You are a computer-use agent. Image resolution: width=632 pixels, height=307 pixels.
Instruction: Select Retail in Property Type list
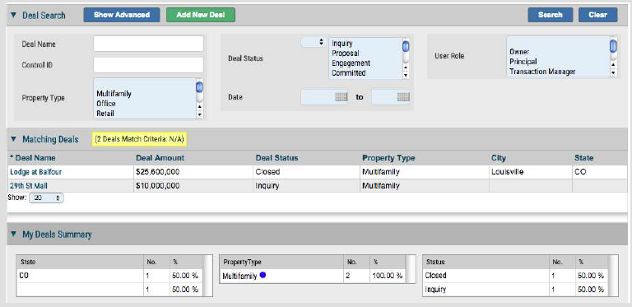(105, 114)
